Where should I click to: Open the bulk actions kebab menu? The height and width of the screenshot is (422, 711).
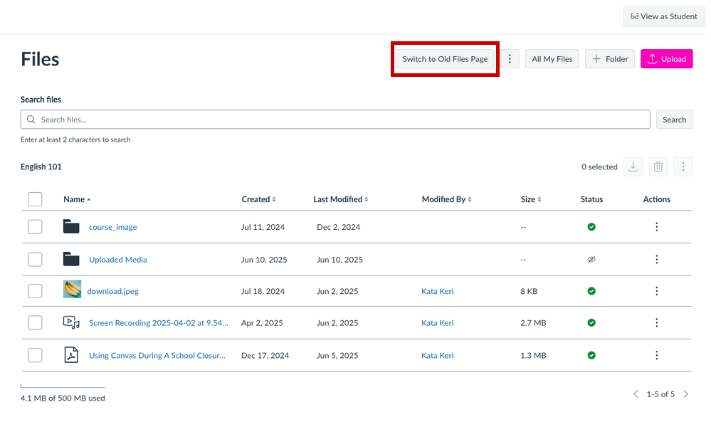(683, 167)
